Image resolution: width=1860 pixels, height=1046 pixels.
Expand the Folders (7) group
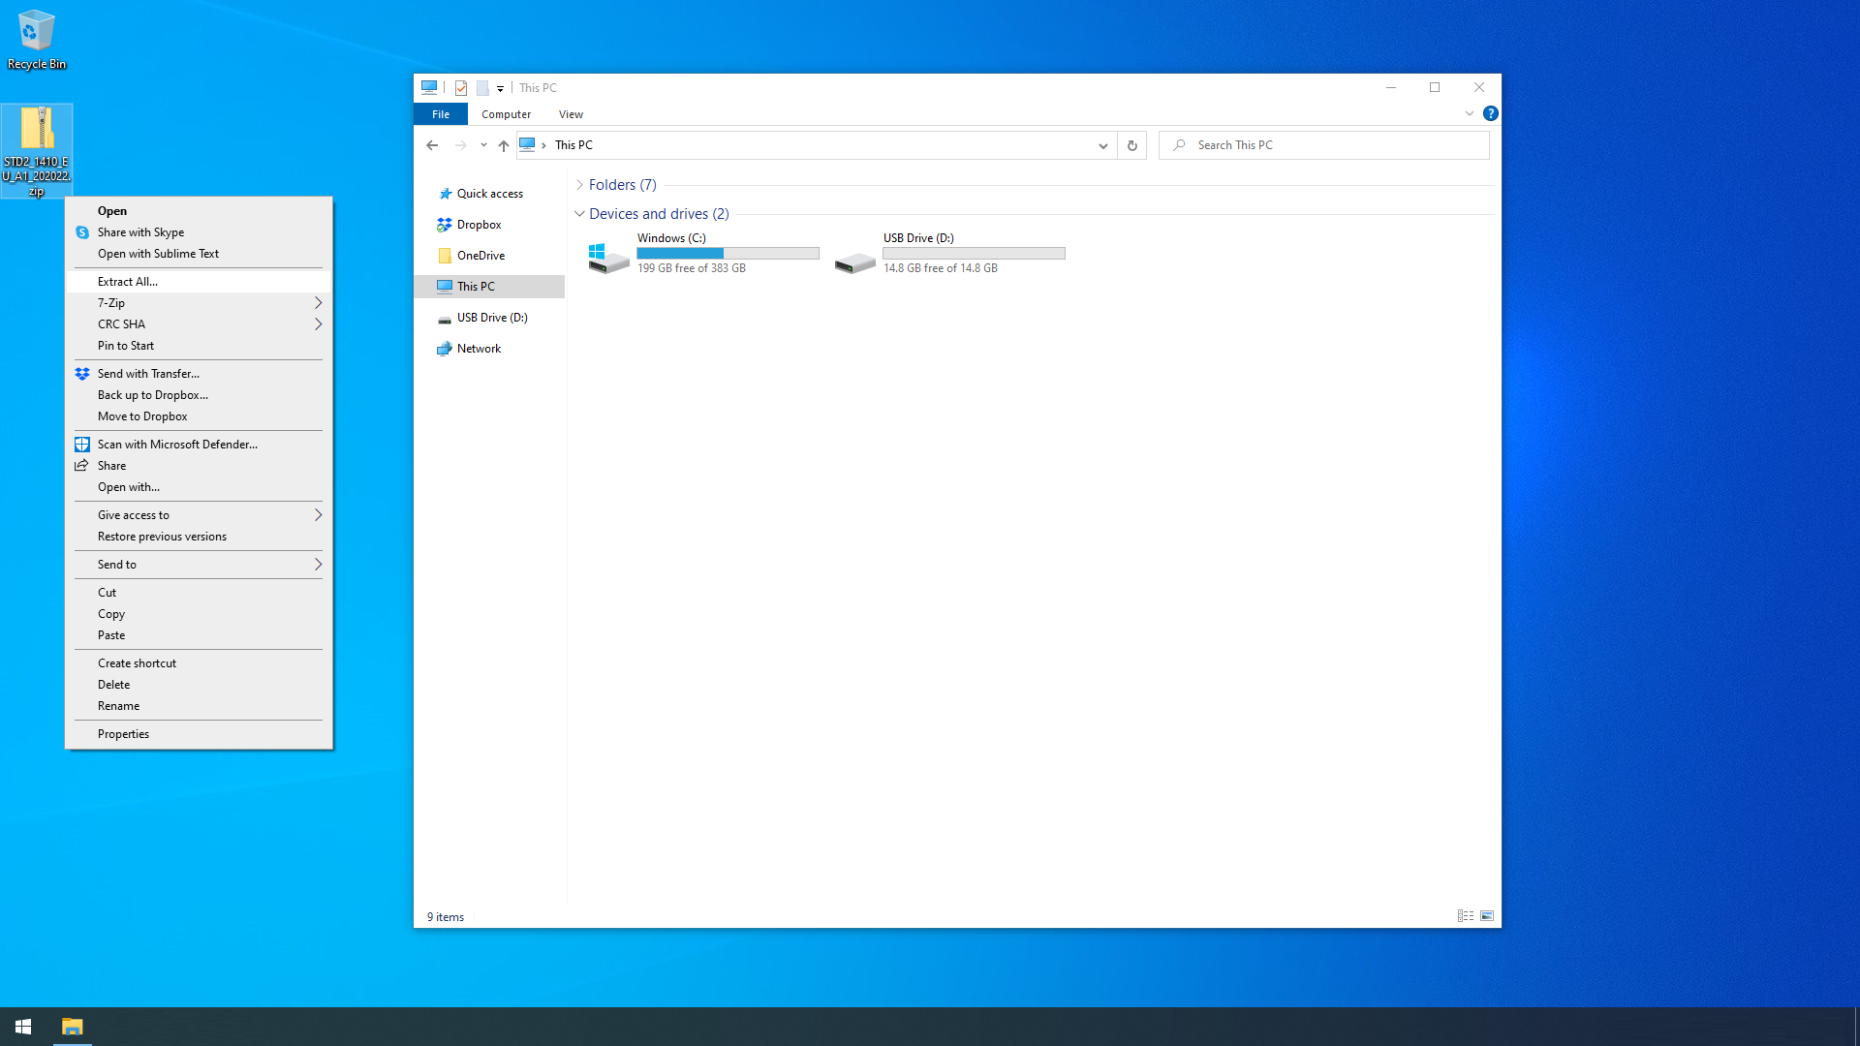click(579, 185)
